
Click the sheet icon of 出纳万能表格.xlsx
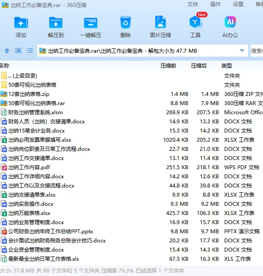click(x=4, y=213)
